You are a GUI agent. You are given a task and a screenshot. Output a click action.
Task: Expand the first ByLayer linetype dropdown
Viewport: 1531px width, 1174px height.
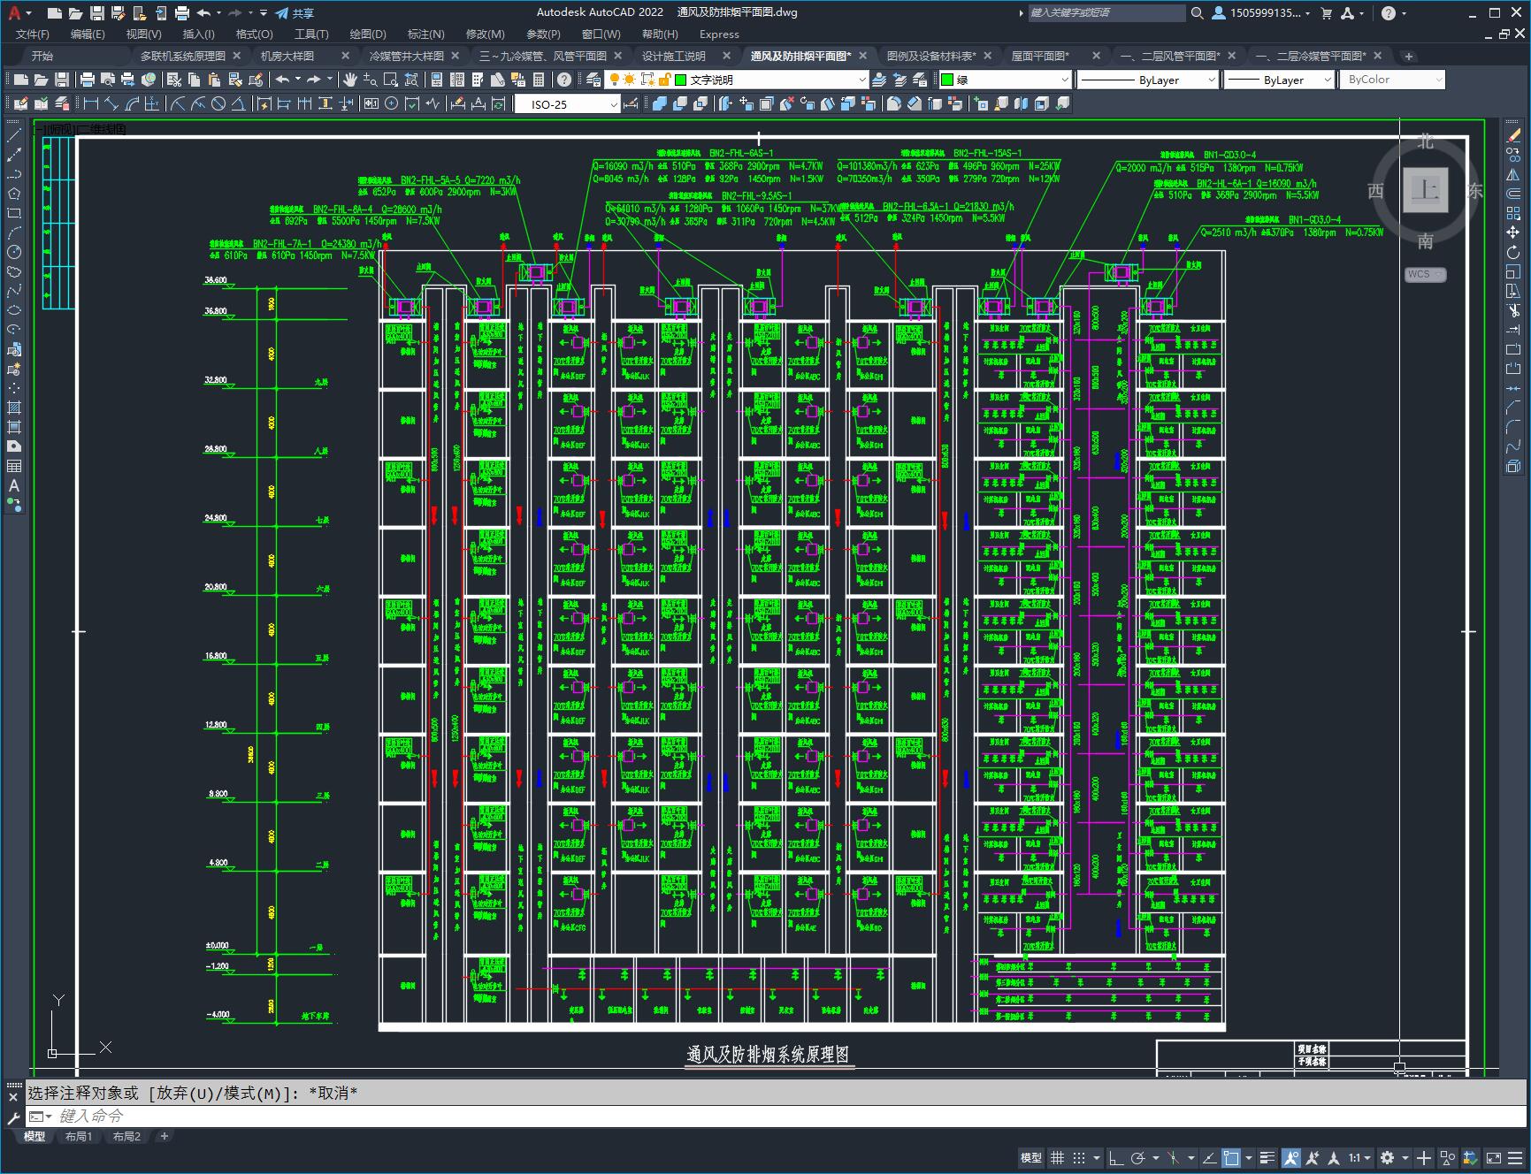click(x=1148, y=80)
